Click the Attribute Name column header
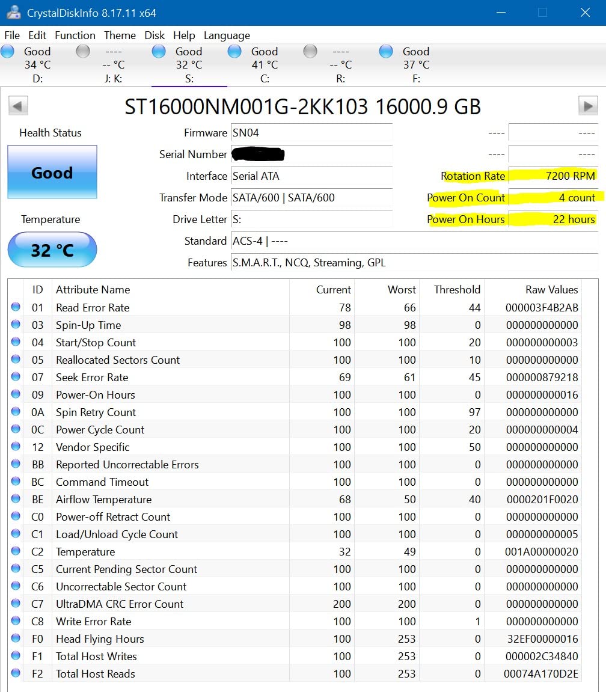This screenshot has height=692, width=606. (x=171, y=290)
